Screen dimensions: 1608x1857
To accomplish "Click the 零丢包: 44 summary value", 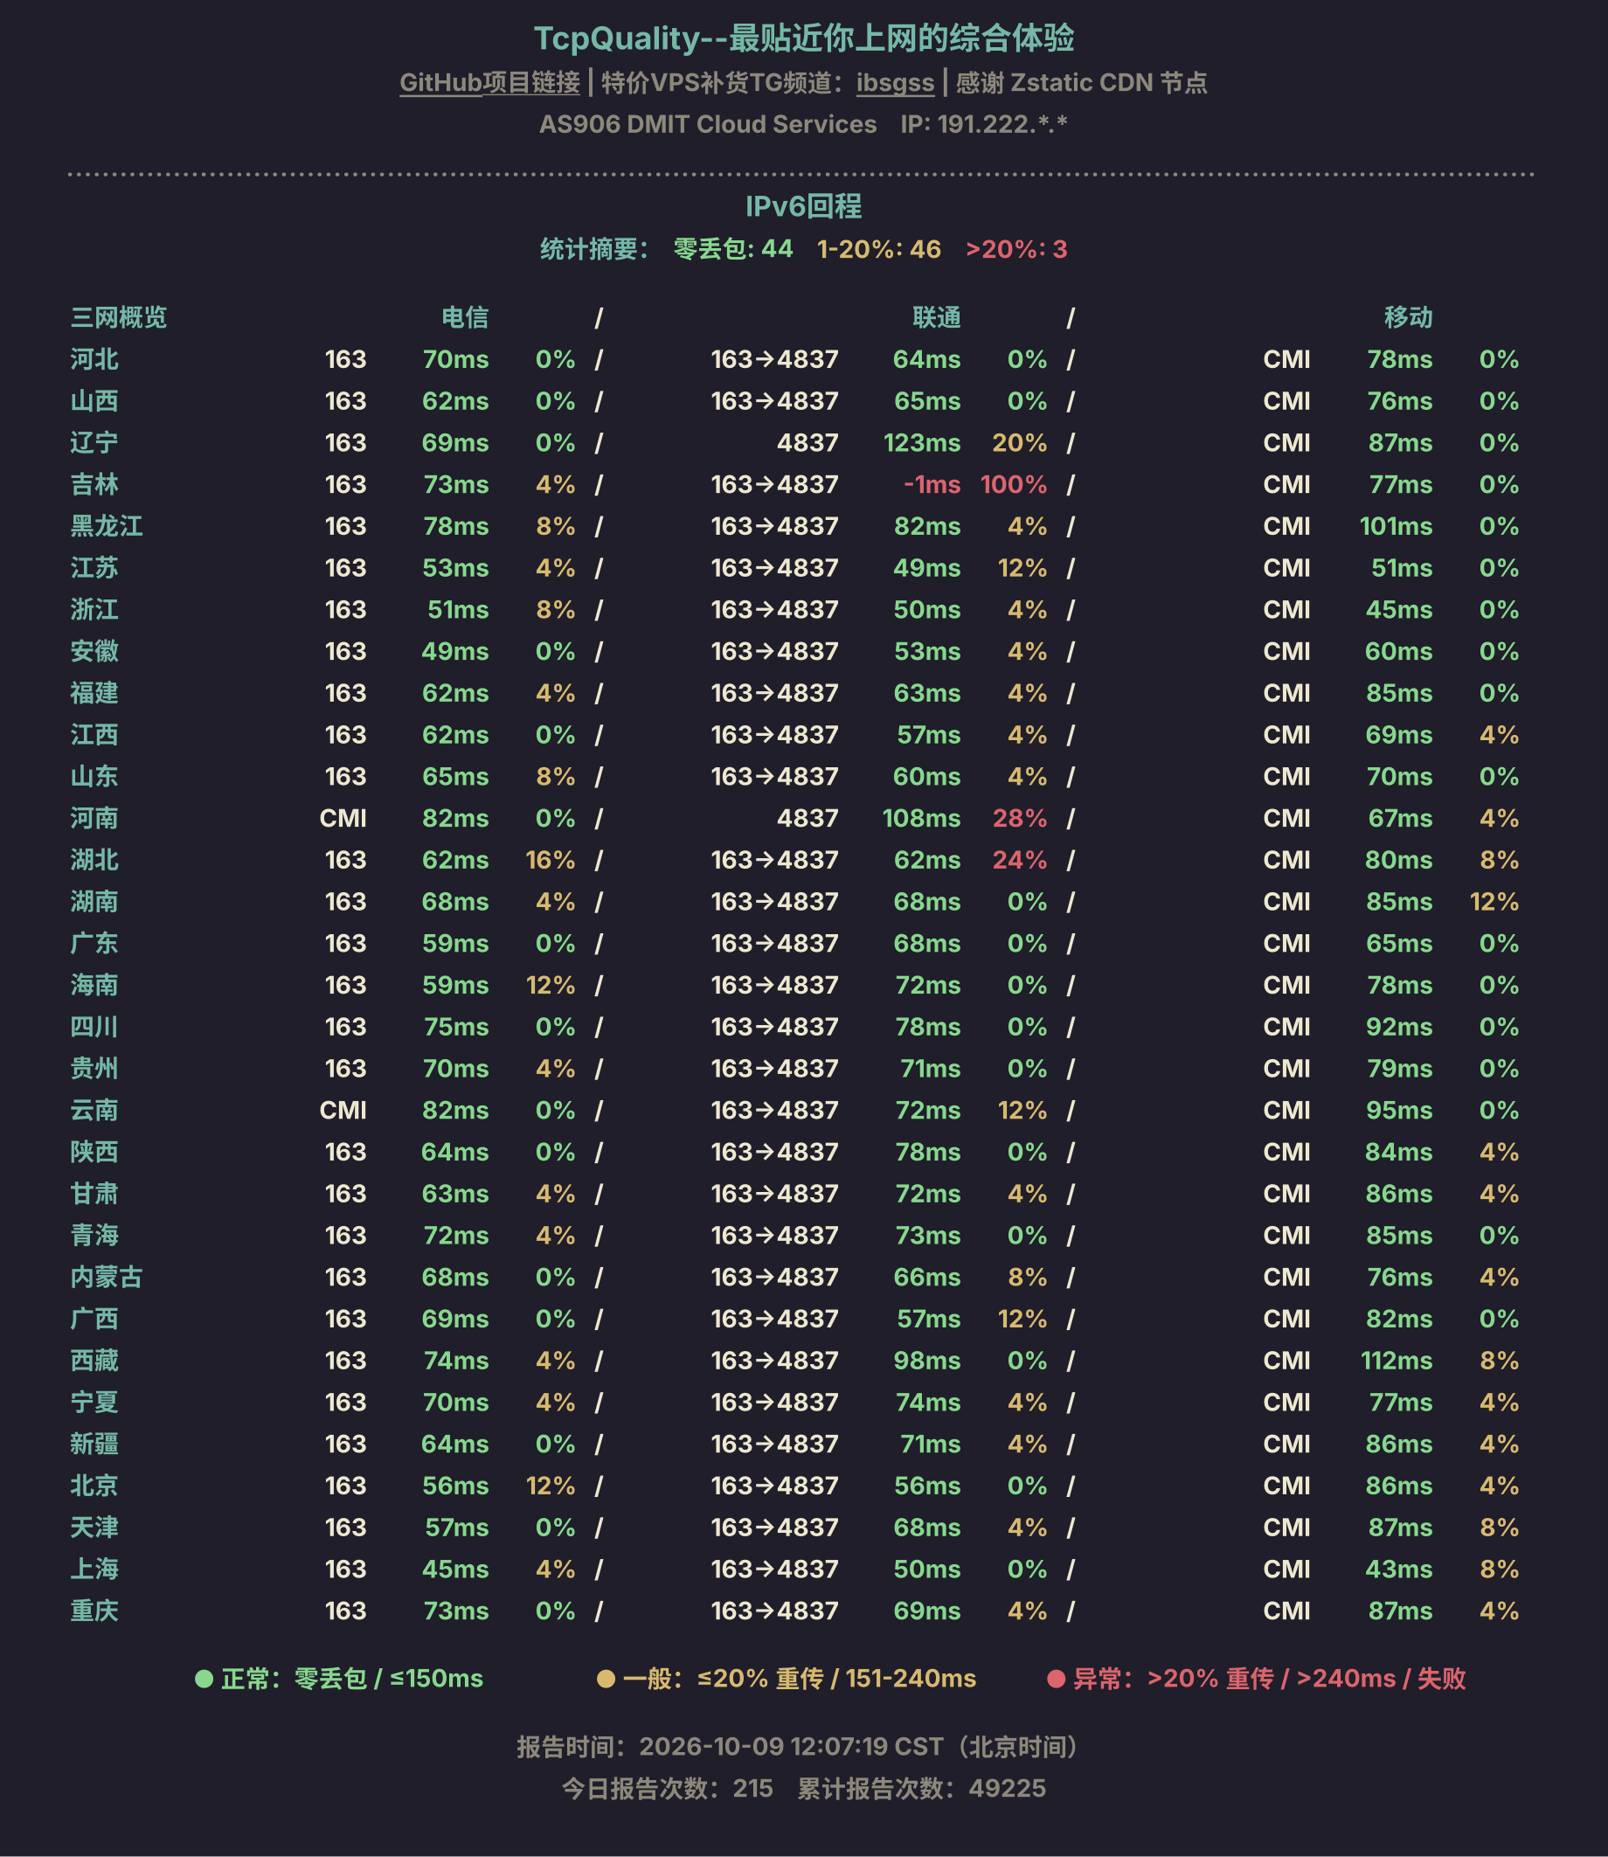I will click(x=733, y=248).
